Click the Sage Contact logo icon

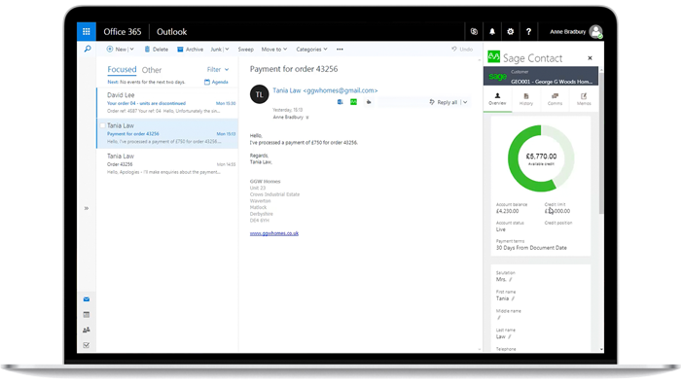pos(494,56)
